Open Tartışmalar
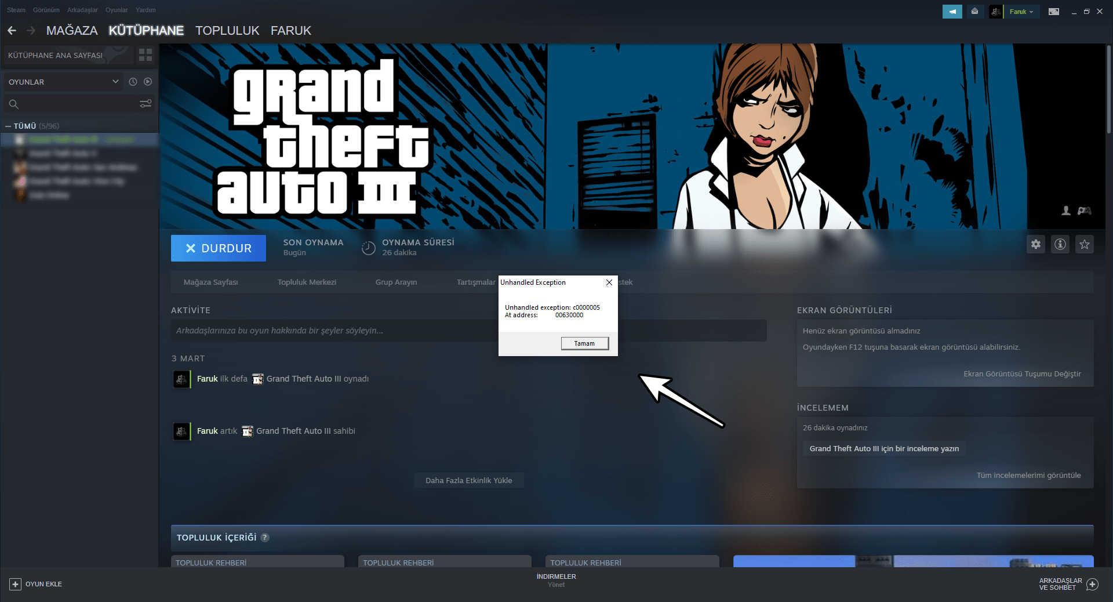This screenshot has width=1113, height=602. pos(476,282)
